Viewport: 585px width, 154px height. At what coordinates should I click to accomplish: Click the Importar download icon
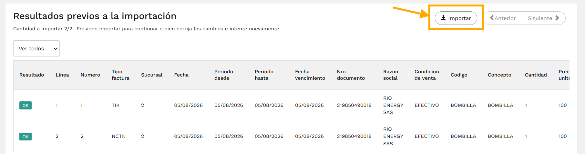[x=444, y=18]
